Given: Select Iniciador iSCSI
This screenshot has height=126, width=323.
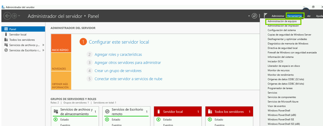Looking at the screenshot, I should (x=275, y=62).
